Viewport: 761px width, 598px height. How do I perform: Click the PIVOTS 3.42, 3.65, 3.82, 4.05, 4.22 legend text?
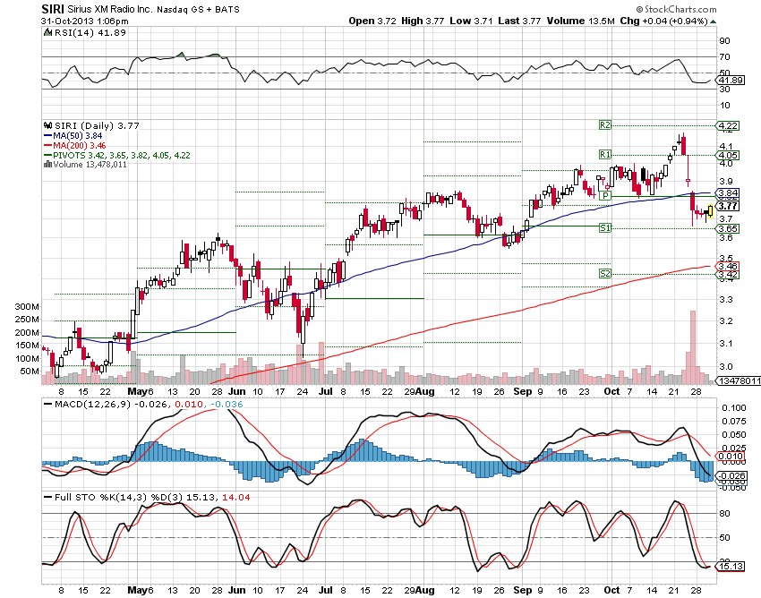[x=122, y=156]
